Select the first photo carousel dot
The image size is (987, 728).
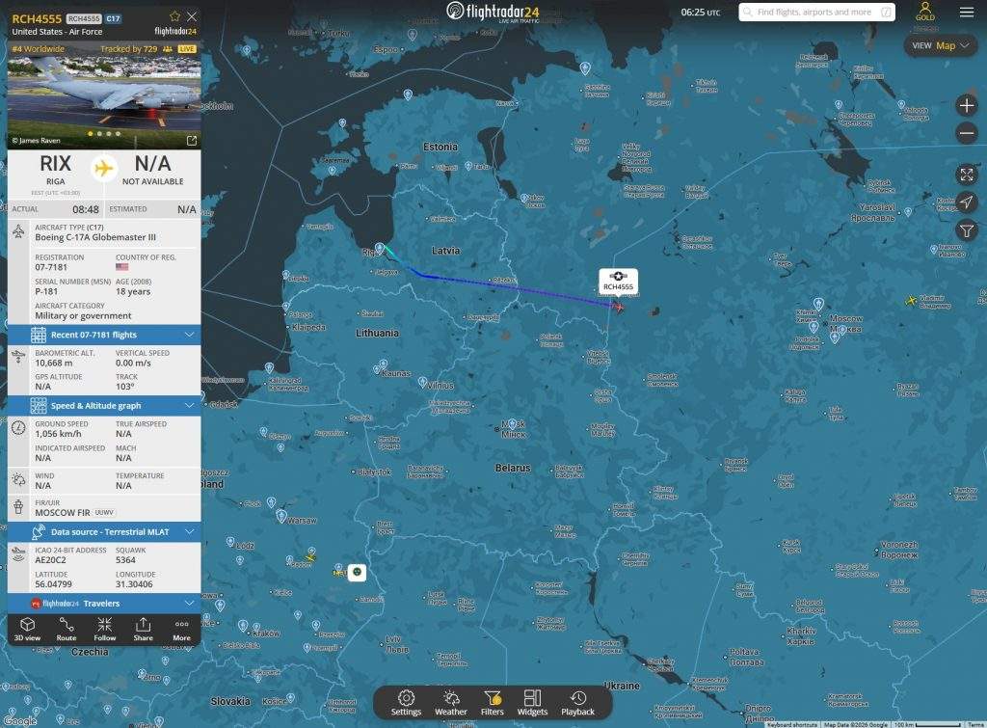[x=91, y=133]
